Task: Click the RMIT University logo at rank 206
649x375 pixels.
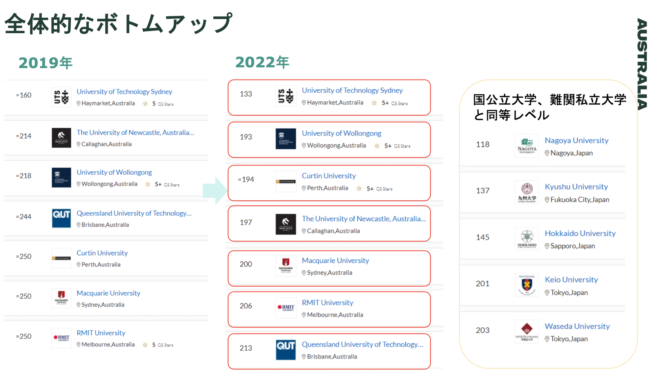Action: click(286, 308)
